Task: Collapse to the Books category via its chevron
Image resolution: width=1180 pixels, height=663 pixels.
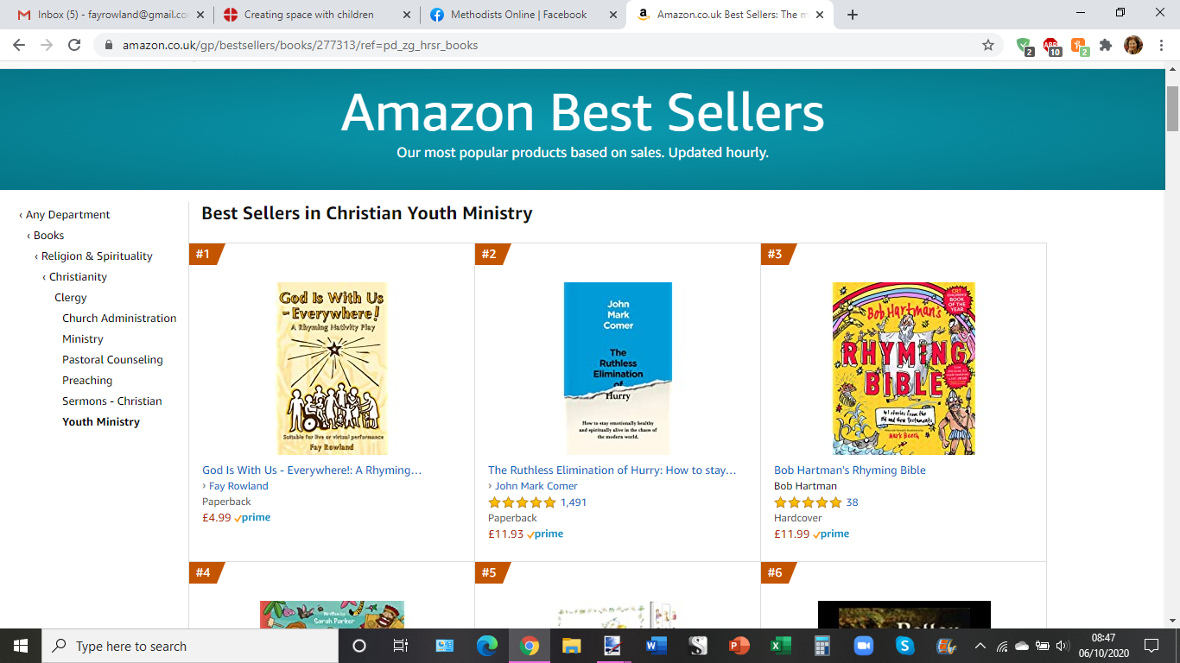Action: tap(36, 235)
